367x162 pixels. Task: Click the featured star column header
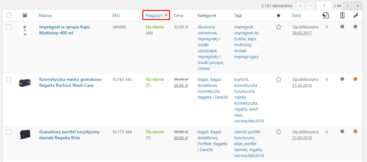tap(278, 15)
